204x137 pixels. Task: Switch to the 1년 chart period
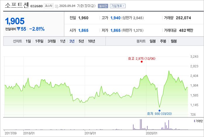point(63,41)
